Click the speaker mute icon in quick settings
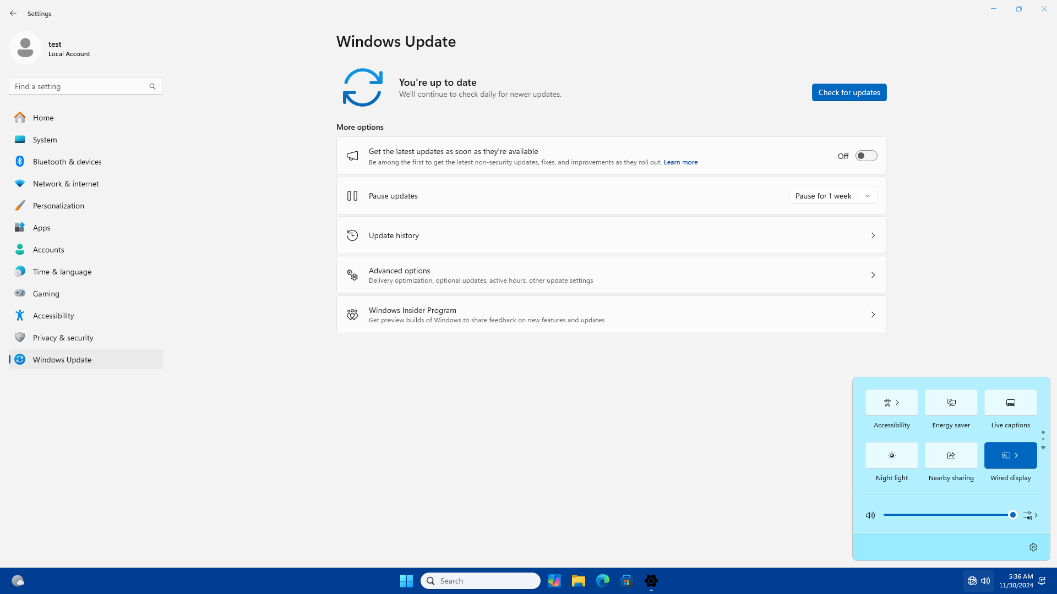1057x594 pixels. pos(870,515)
